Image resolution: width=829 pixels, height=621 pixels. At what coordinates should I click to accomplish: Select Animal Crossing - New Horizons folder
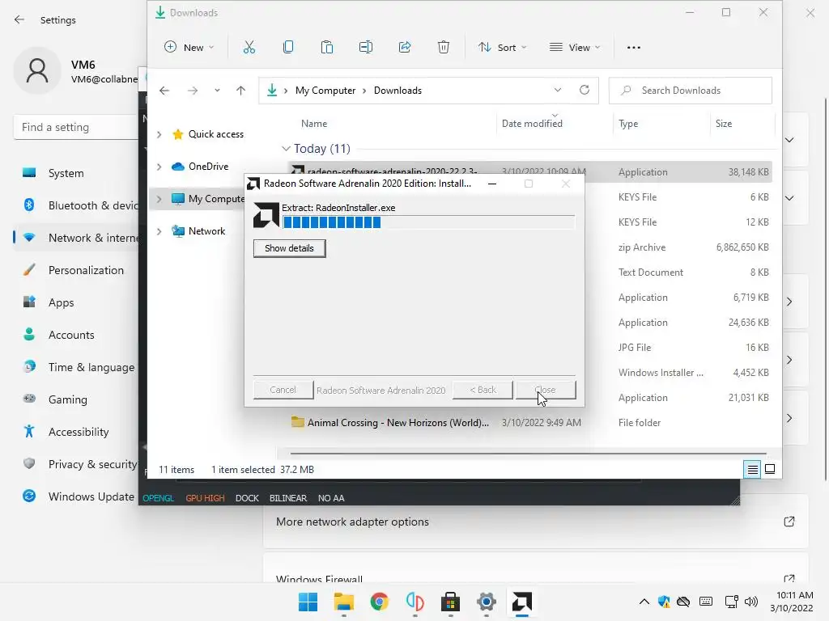397,423
